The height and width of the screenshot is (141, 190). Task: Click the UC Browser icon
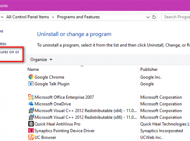tap(31, 137)
